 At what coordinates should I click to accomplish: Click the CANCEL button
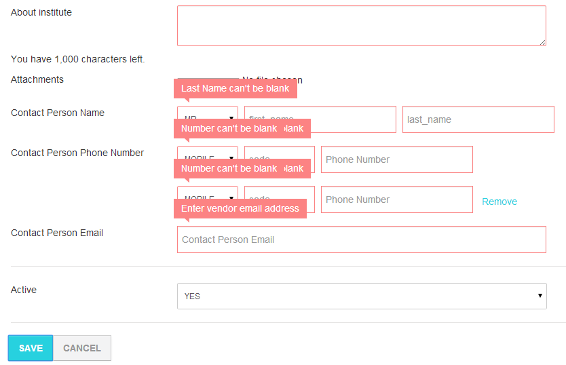(82, 348)
